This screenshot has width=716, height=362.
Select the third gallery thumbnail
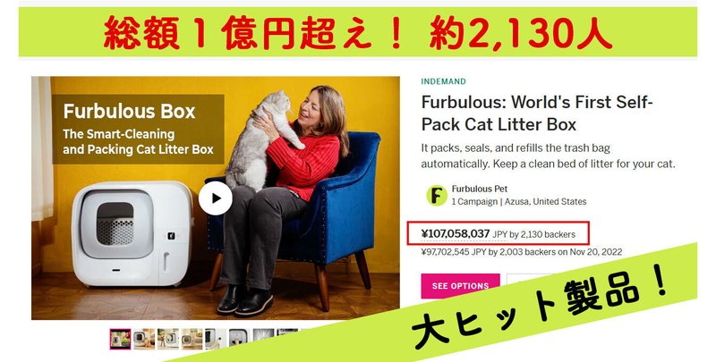[168, 339]
